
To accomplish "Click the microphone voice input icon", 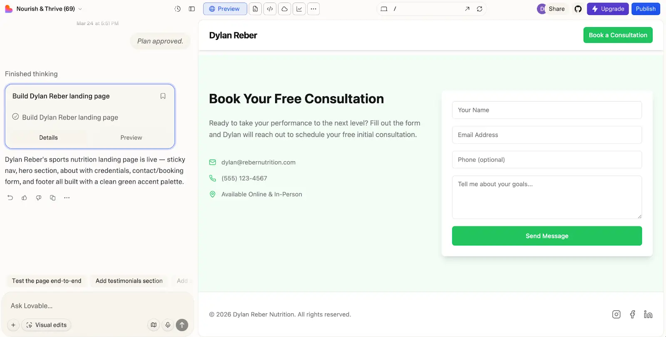I will point(168,325).
